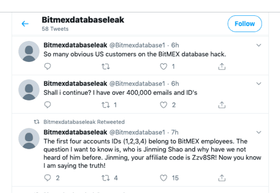Share the Jinming Shao tweet
This screenshot has height=193, width=280.
click(x=222, y=178)
